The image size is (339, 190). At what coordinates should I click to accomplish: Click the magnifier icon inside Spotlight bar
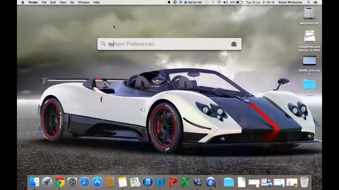coord(103,44)
